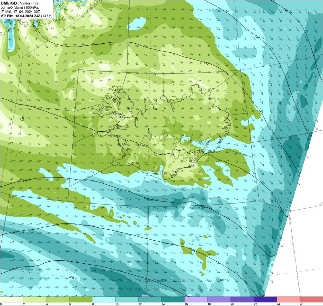Click the 8–10 m/s pale cyan legend swatch
The height and width of the screenshot is (306, 323).
[x=104, y=299]
